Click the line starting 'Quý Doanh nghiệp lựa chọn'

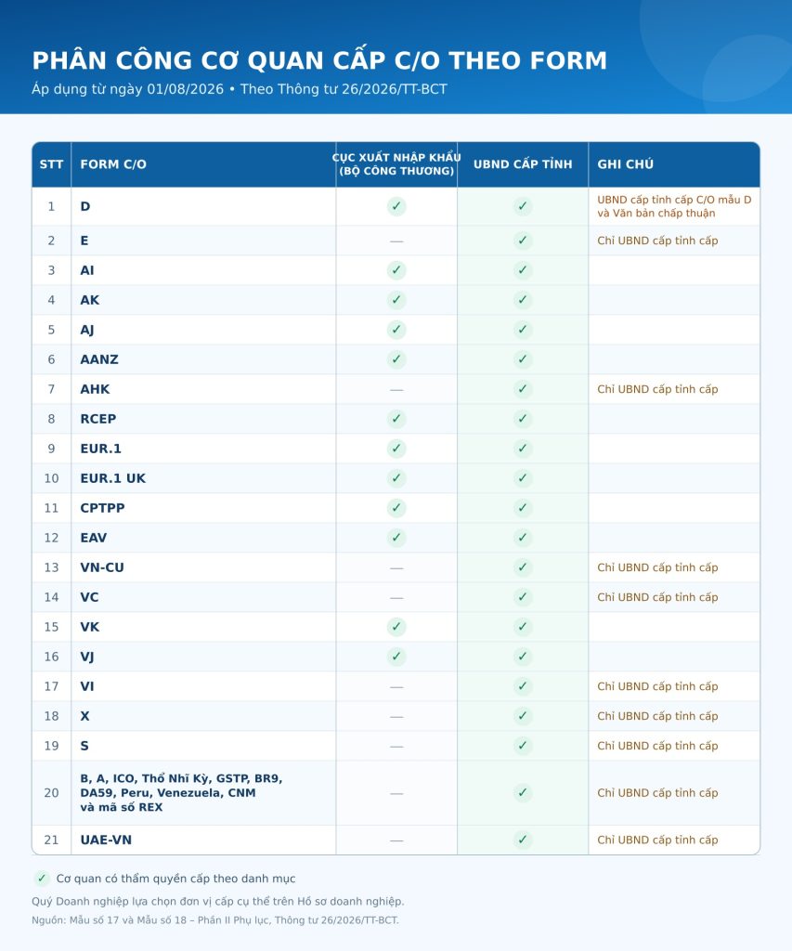coord(217,901)
